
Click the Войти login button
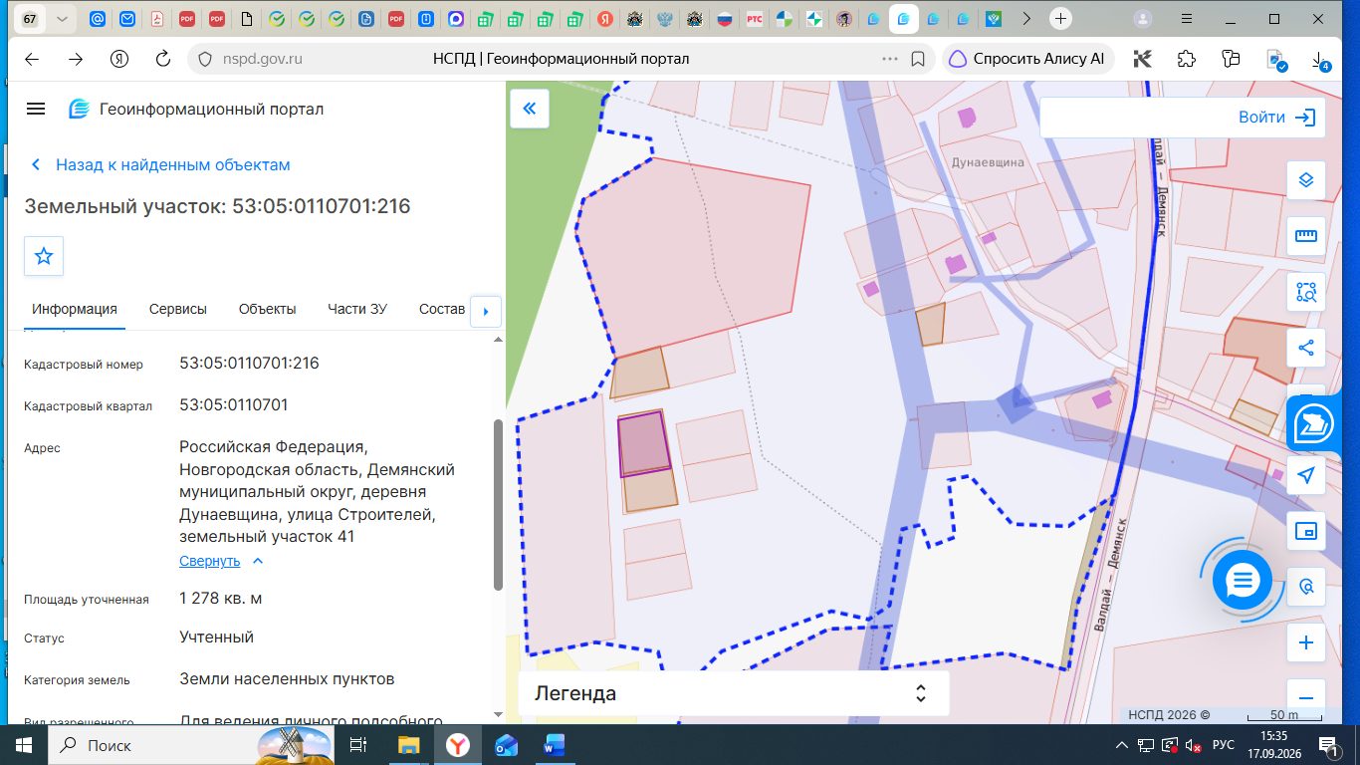(x=1276, y=117)
